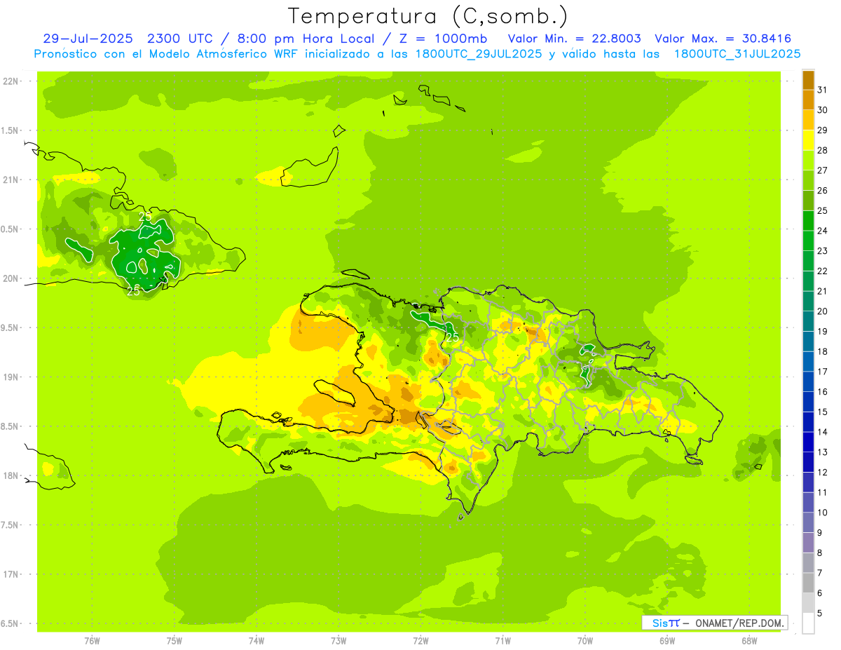Click the 71W longitude label
Screen dimensions: 841x650
(502, 642)
